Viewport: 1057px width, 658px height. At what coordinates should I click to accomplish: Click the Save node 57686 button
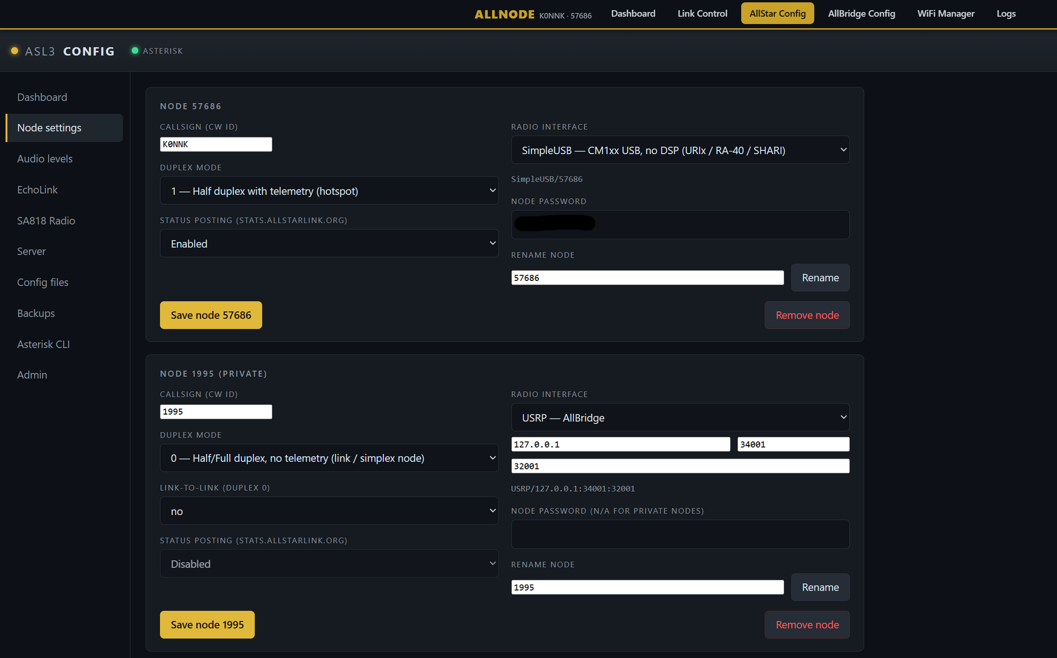(211, 315)
